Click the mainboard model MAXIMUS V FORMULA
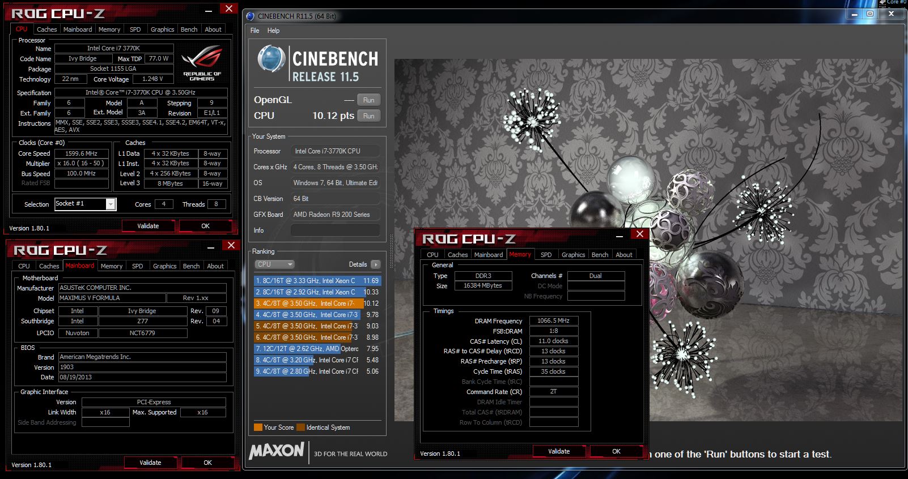Image resolution: width=908 pixels, height=479 pixels. [x=112, y=298]
